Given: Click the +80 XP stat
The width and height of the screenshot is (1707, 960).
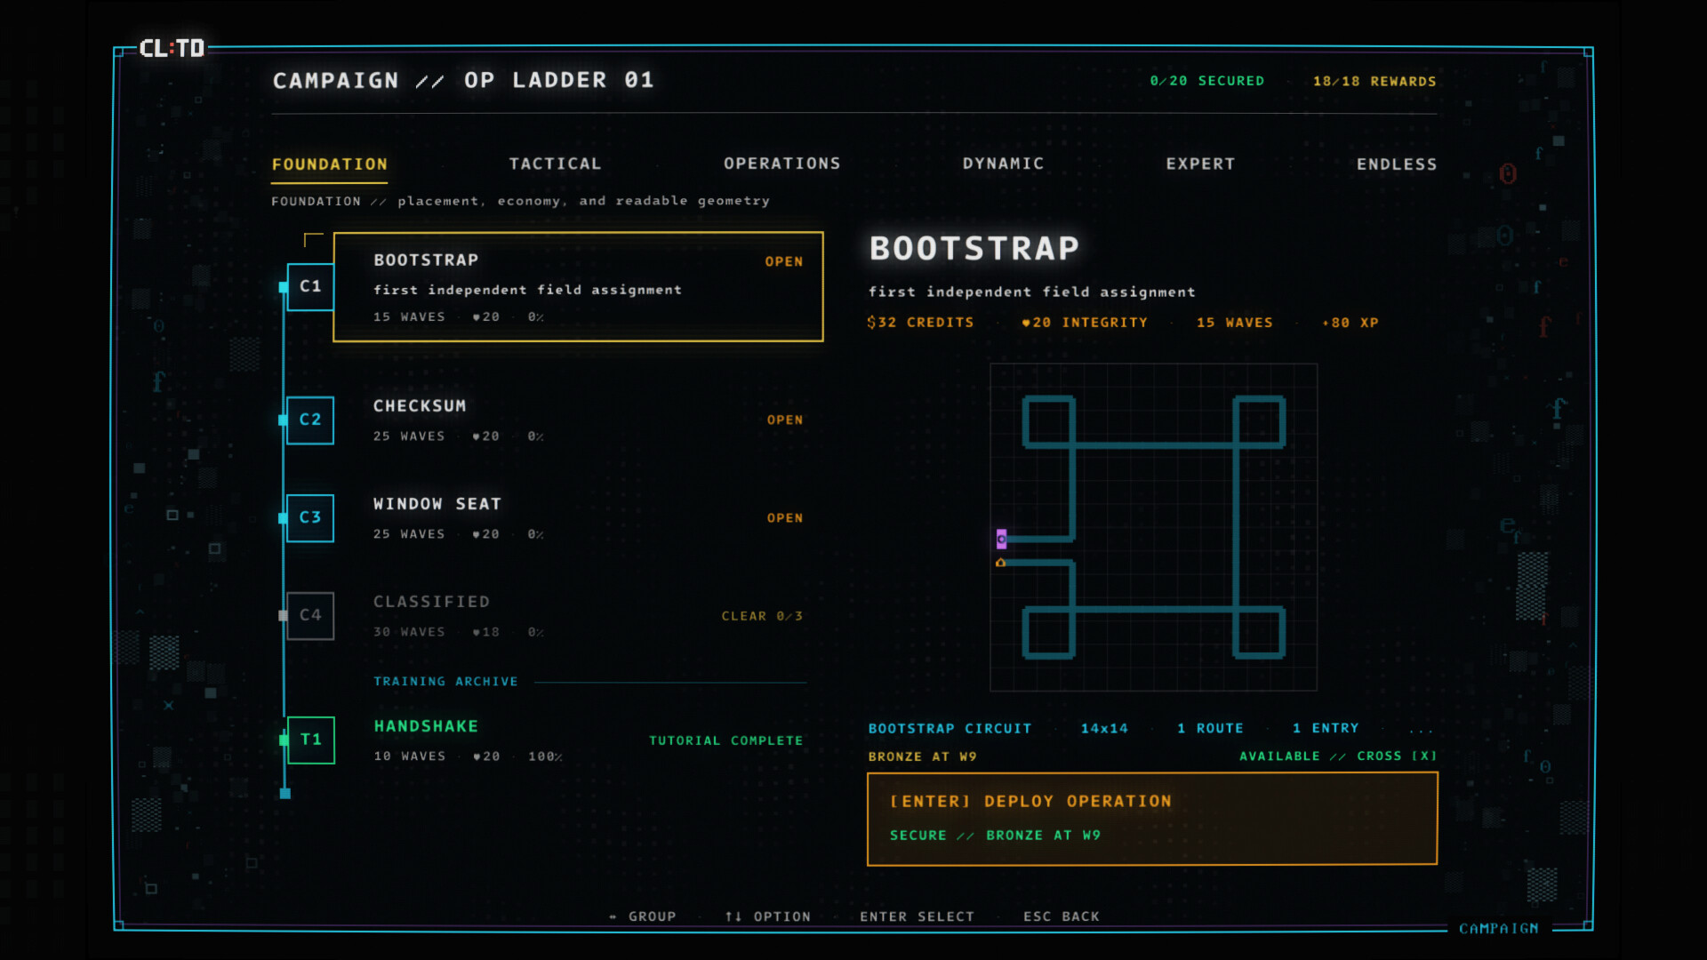Looking at the screenshot, I should point(1350,323).
